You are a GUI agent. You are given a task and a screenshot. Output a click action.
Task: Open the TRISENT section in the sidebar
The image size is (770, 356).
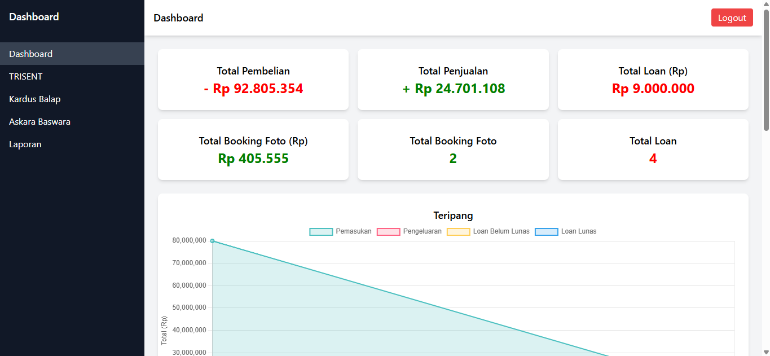27,76
